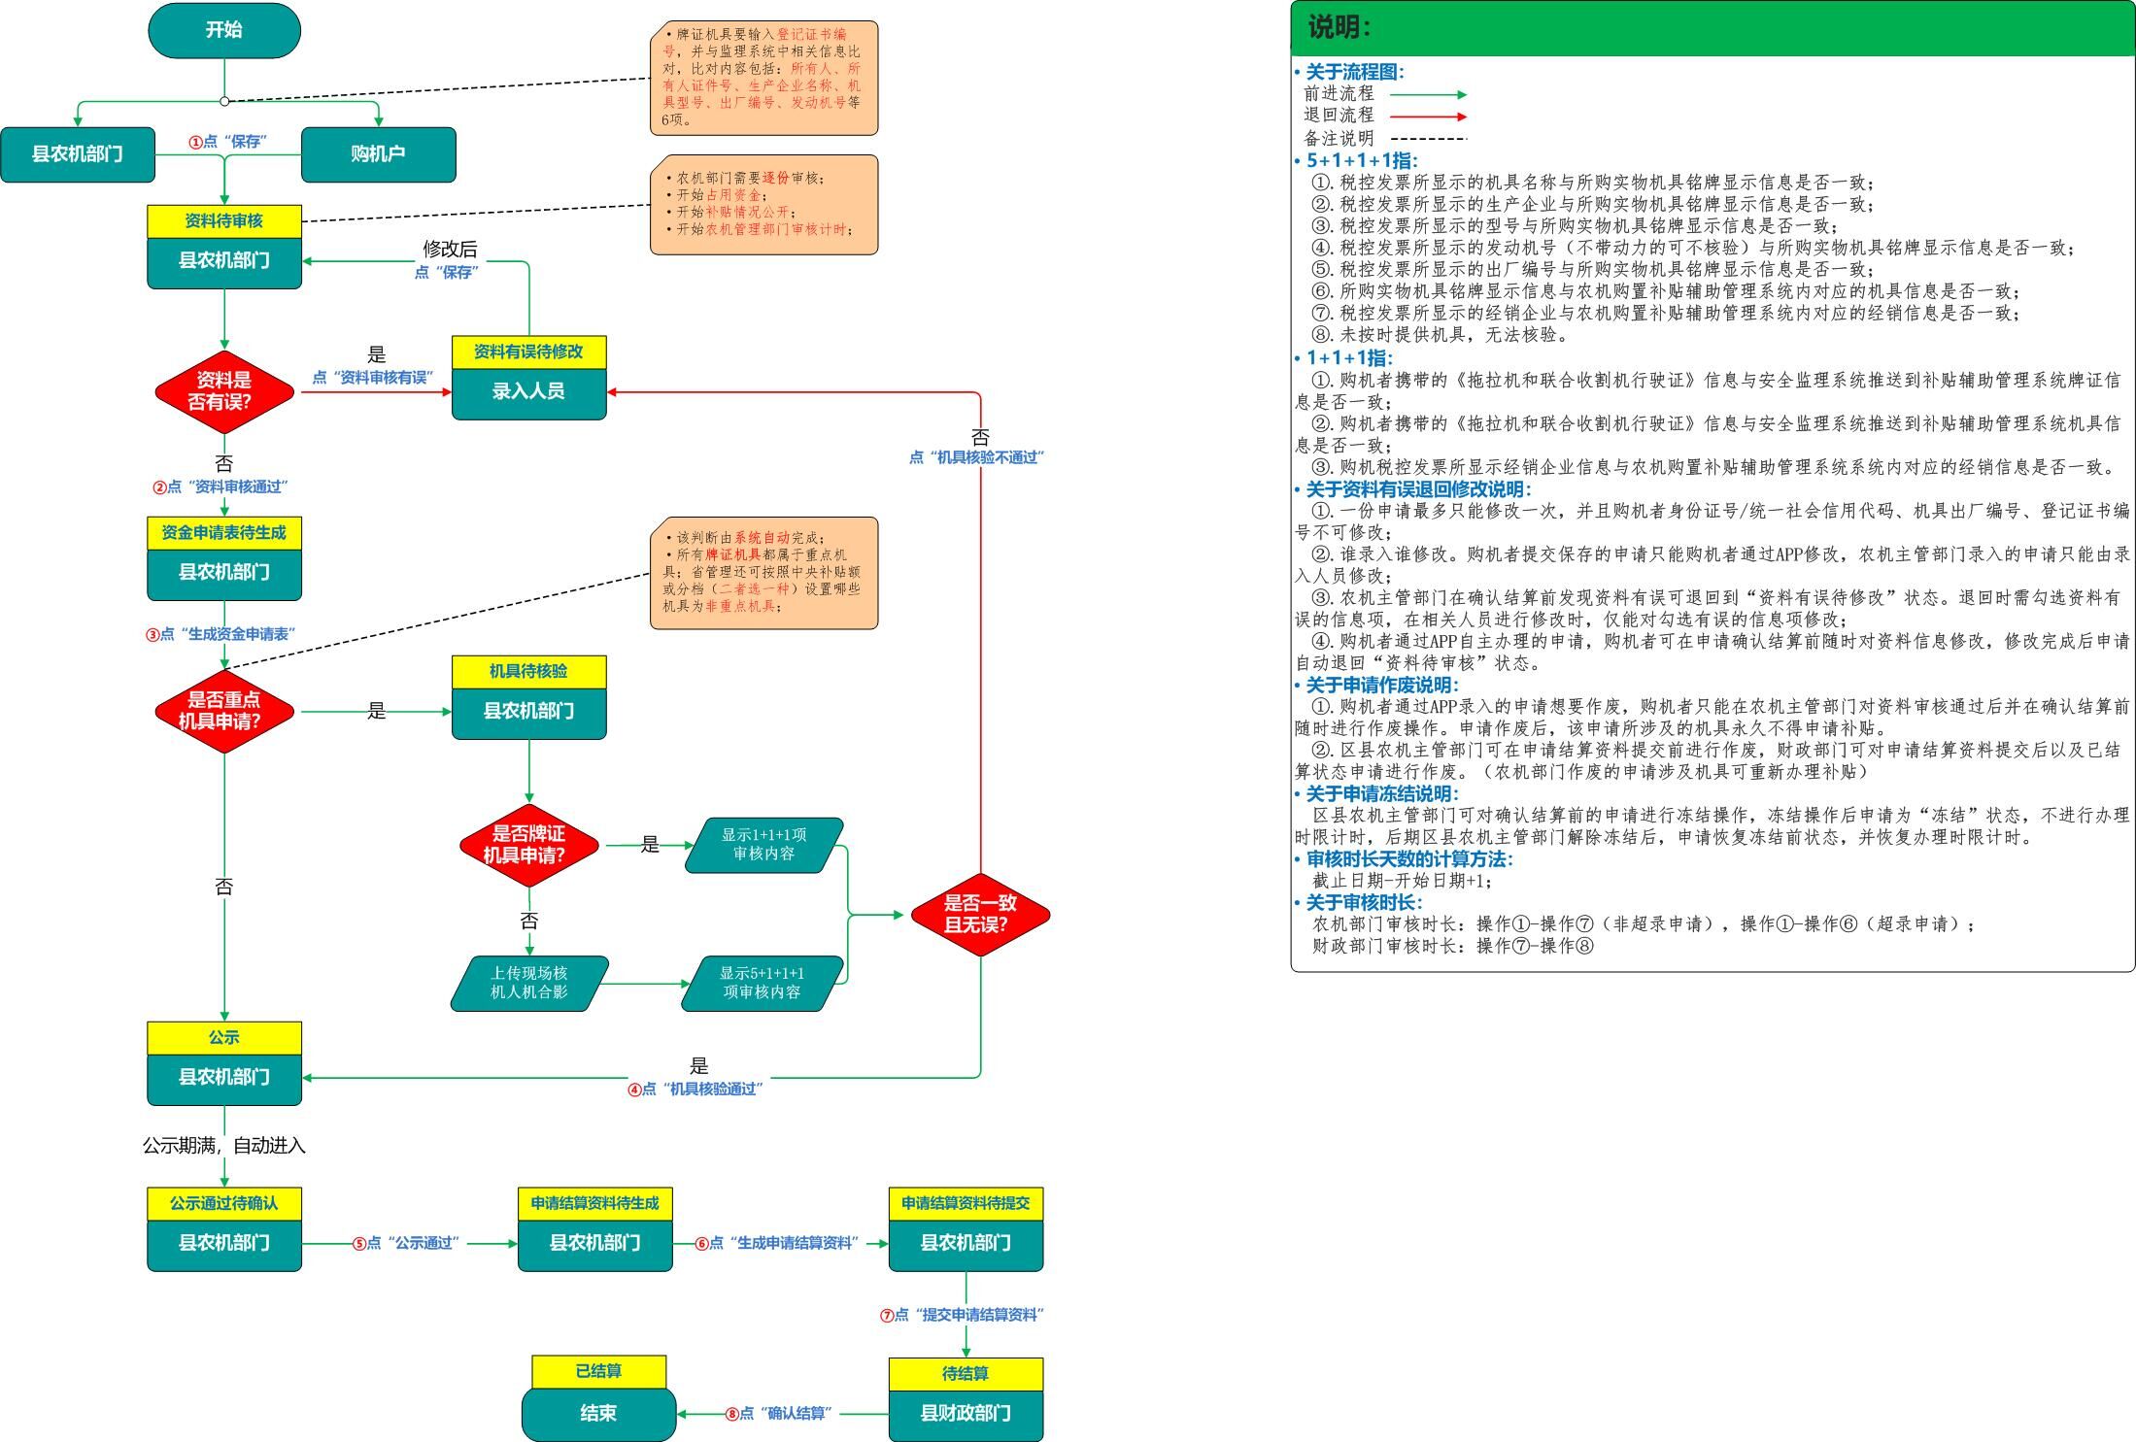Image resolution: width=2136 pixels, height=1442 pixels.
Task: Select the 显示5+1+1+1项审核内容 shape
Action: point(762,983)
